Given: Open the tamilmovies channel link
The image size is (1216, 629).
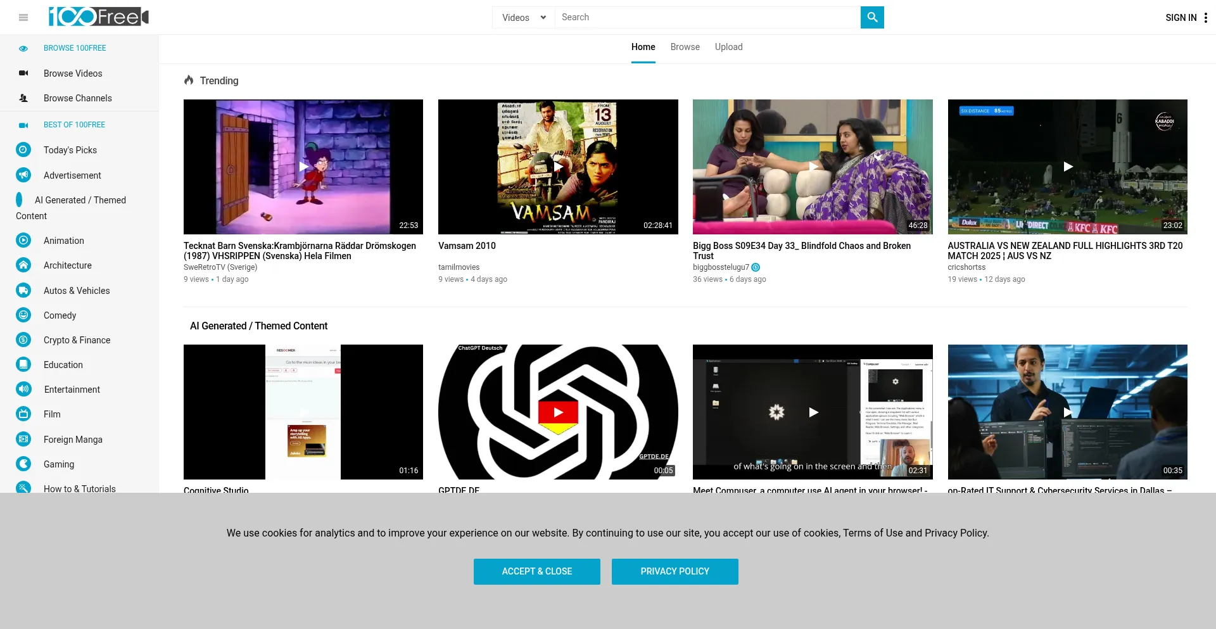Looking at the screenshot, I should click(x=459, y=267).
